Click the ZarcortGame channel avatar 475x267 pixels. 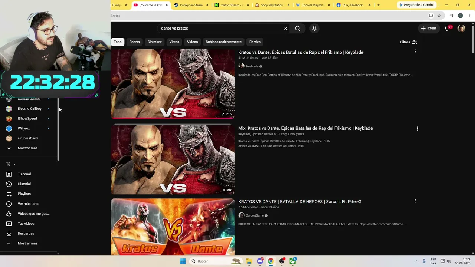coord(241,215)
